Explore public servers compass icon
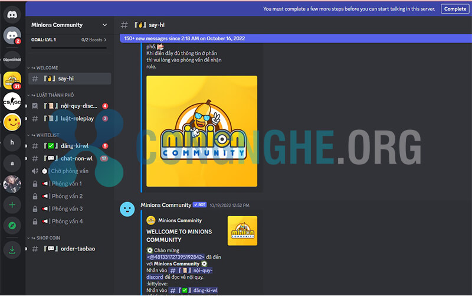 click(x=12, y=226)
